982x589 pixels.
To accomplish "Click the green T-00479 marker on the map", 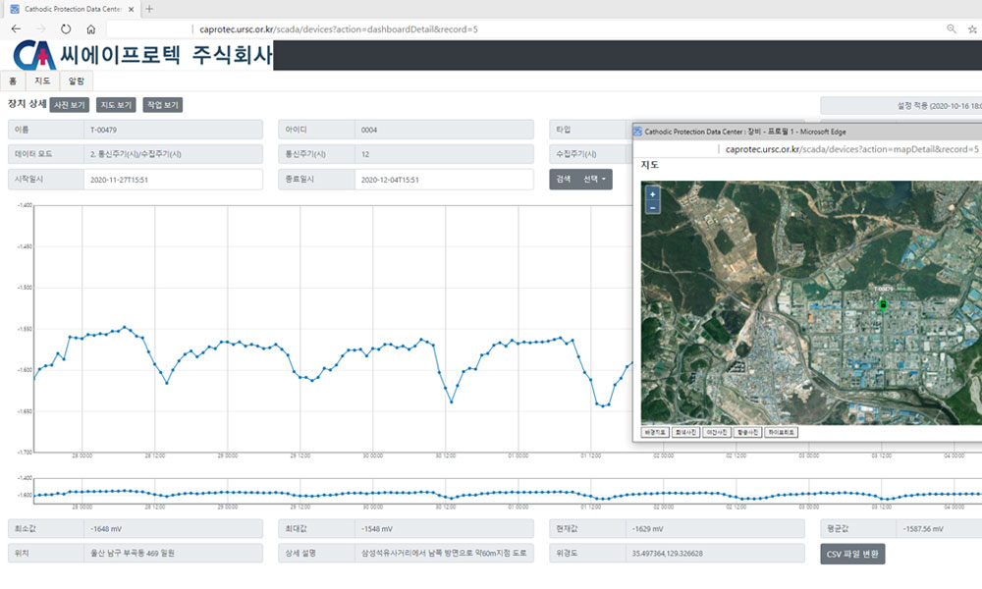I will click(883, 304).
